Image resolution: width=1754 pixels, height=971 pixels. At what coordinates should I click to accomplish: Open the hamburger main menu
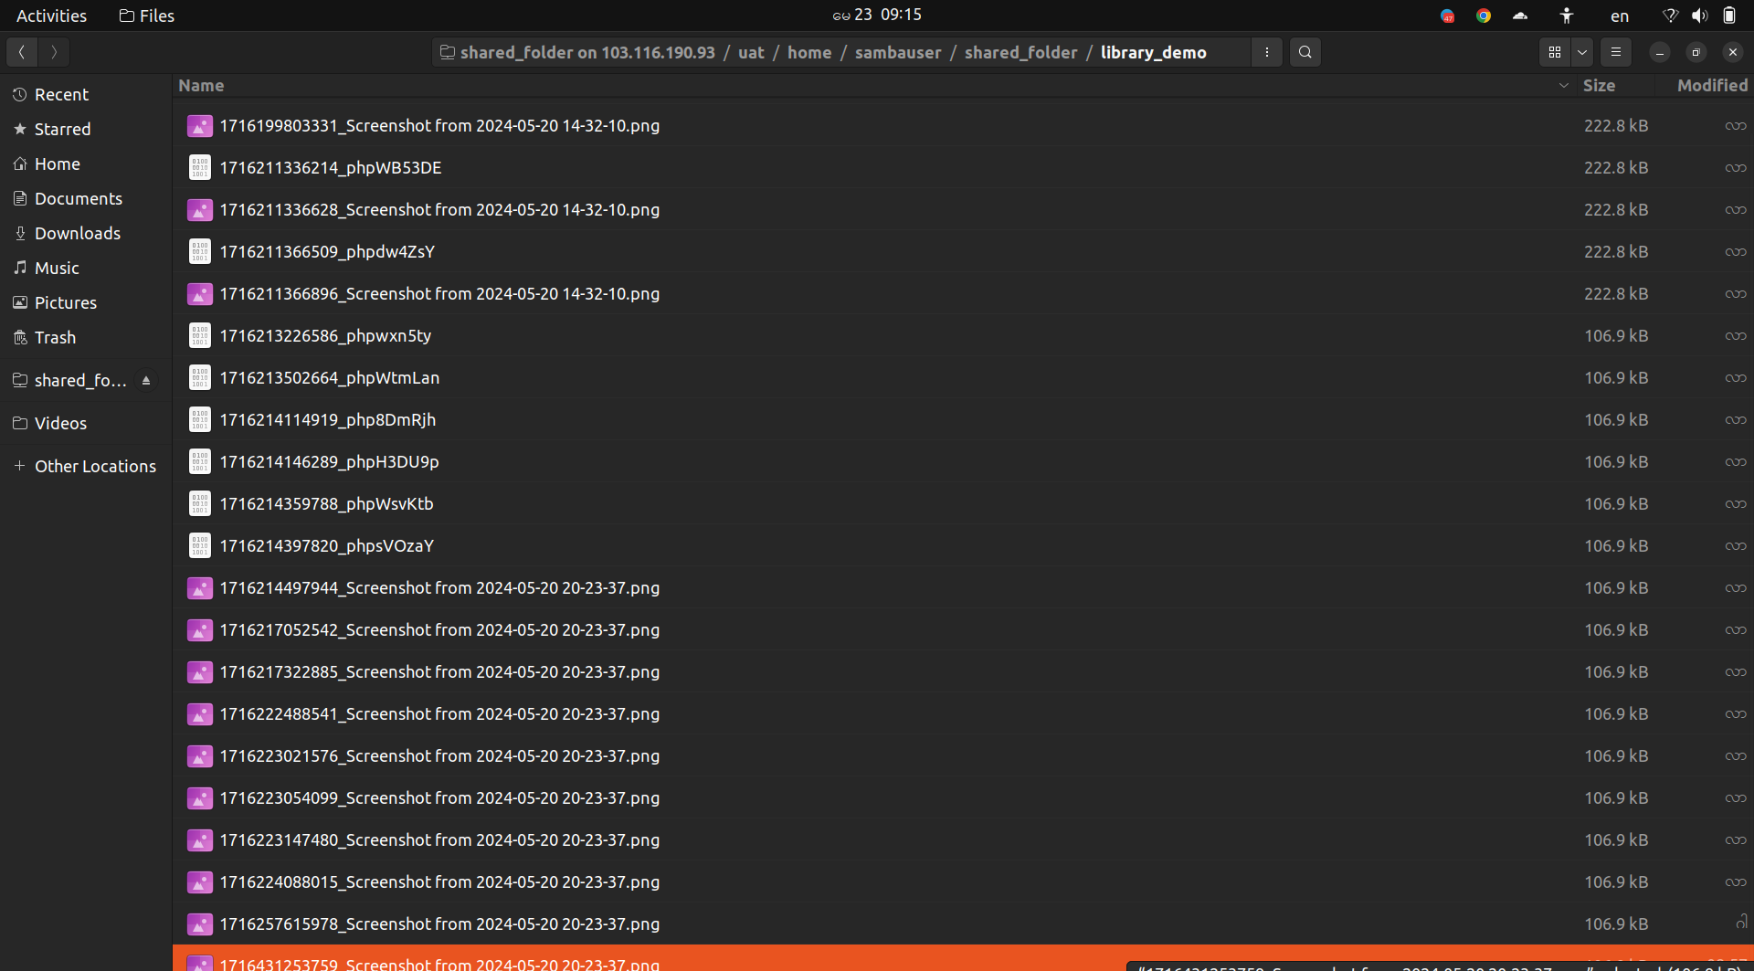(1615, 52)
